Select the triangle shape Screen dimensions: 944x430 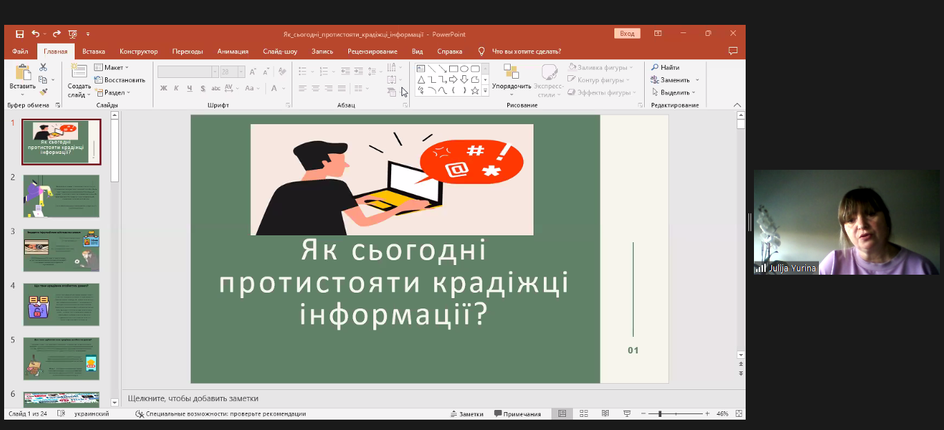pos(420,79)
